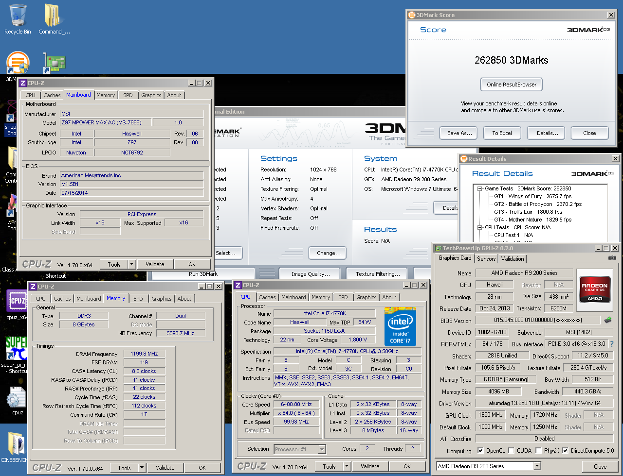The height and width of the screenshot is (476, 623).
Task: Click the Texture Filtering... button
Action: (378, 274)
